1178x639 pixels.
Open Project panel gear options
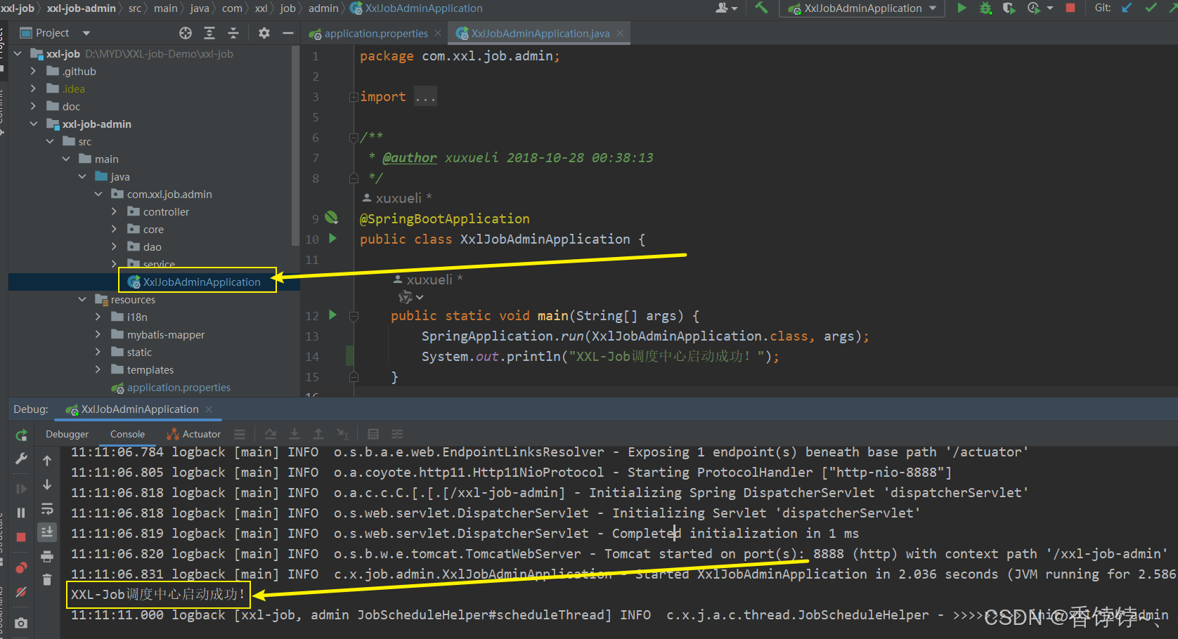[x=264, y=33]
